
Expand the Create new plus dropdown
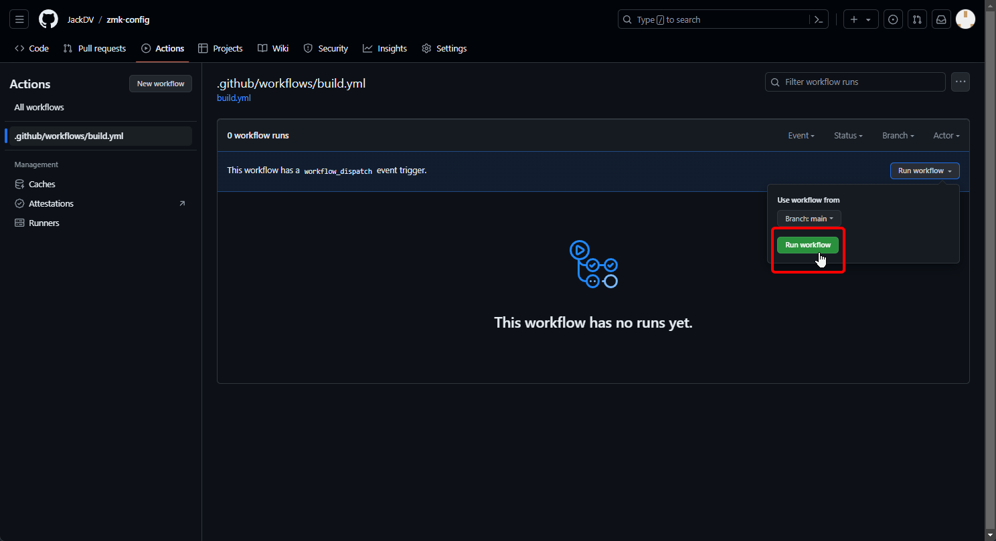[860, 19]
